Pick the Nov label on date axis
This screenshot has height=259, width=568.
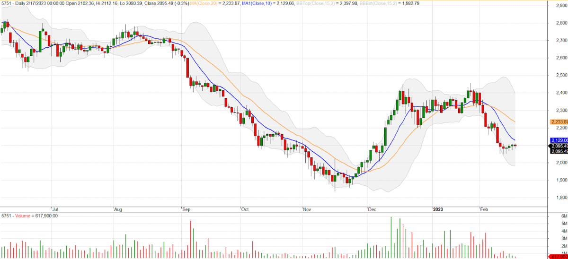306,208
